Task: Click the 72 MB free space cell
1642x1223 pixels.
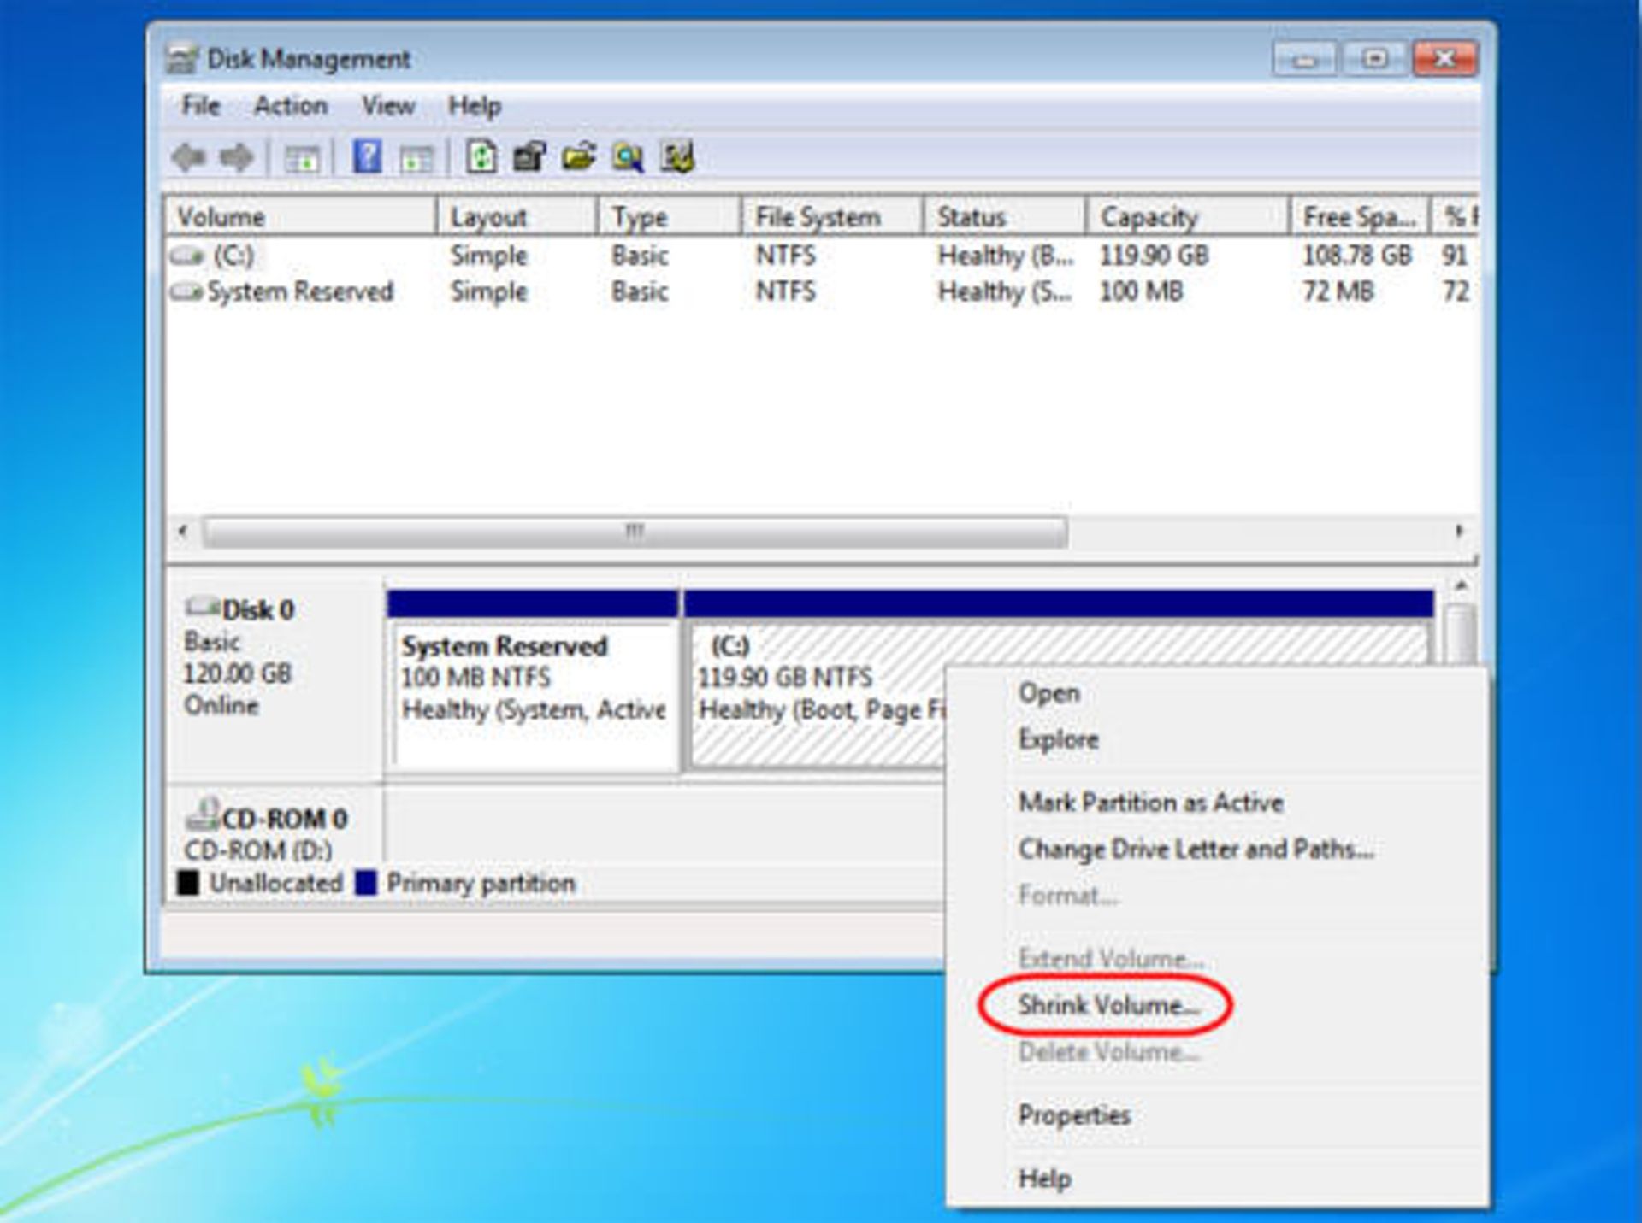Action: coord(1338,292)
